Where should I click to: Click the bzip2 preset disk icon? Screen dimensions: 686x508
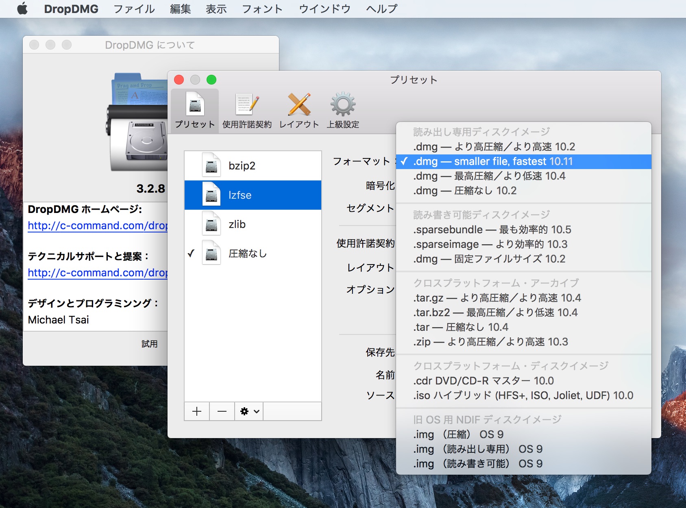211,165
